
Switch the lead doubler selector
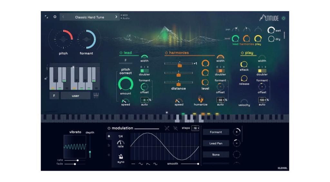144,71
